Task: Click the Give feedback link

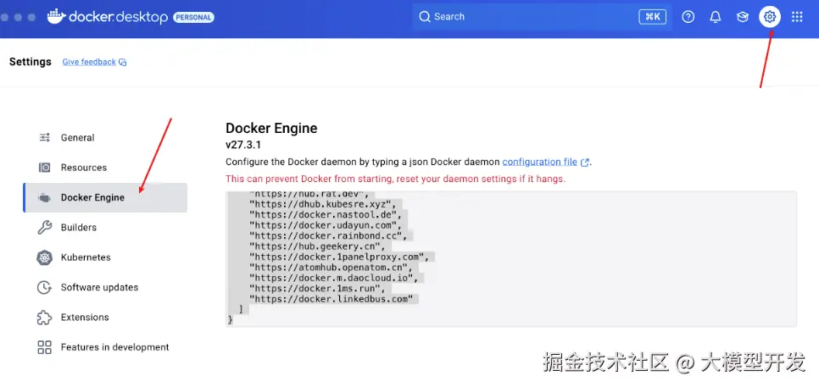Action: tap(89, 62)
